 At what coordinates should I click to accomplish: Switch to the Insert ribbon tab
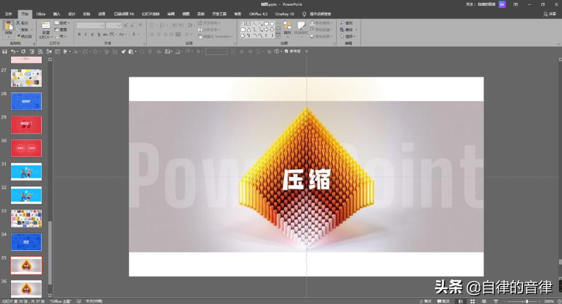(x=57, y=14)
